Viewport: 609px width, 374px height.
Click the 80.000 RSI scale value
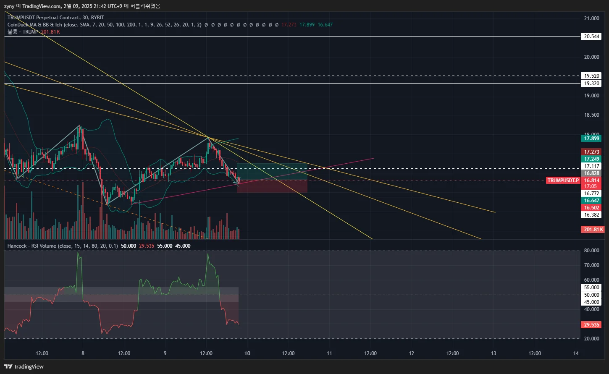coord(592,251)
